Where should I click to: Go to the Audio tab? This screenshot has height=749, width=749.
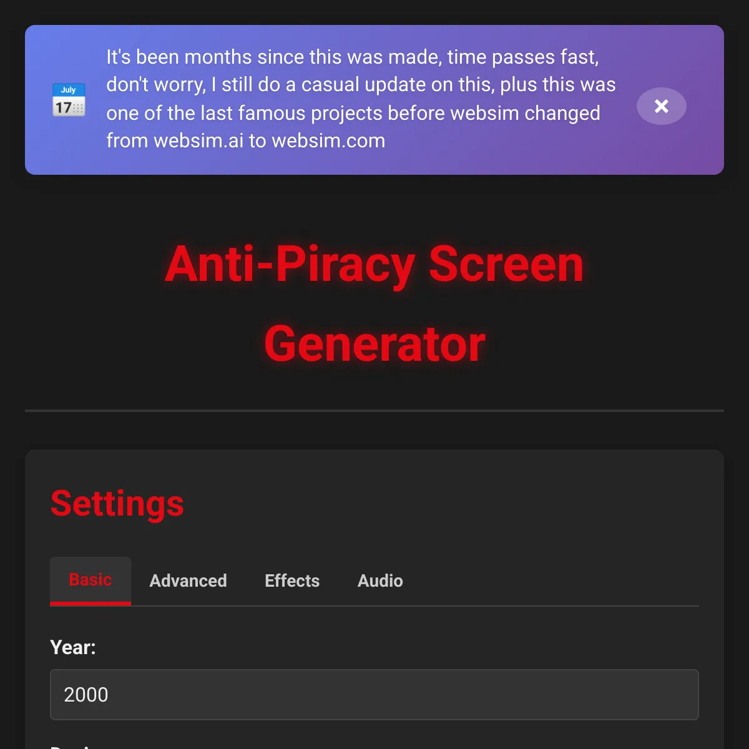pos(380,580)
